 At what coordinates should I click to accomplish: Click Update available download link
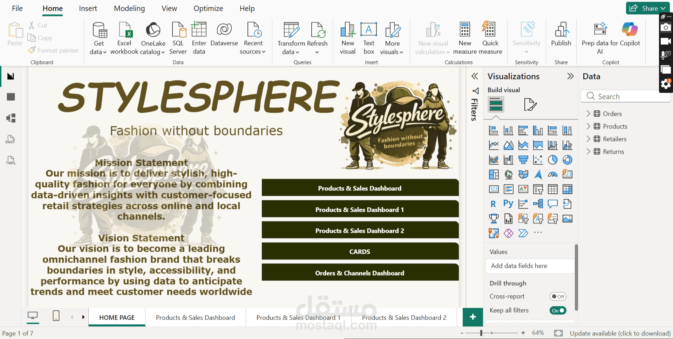[620, 333]
